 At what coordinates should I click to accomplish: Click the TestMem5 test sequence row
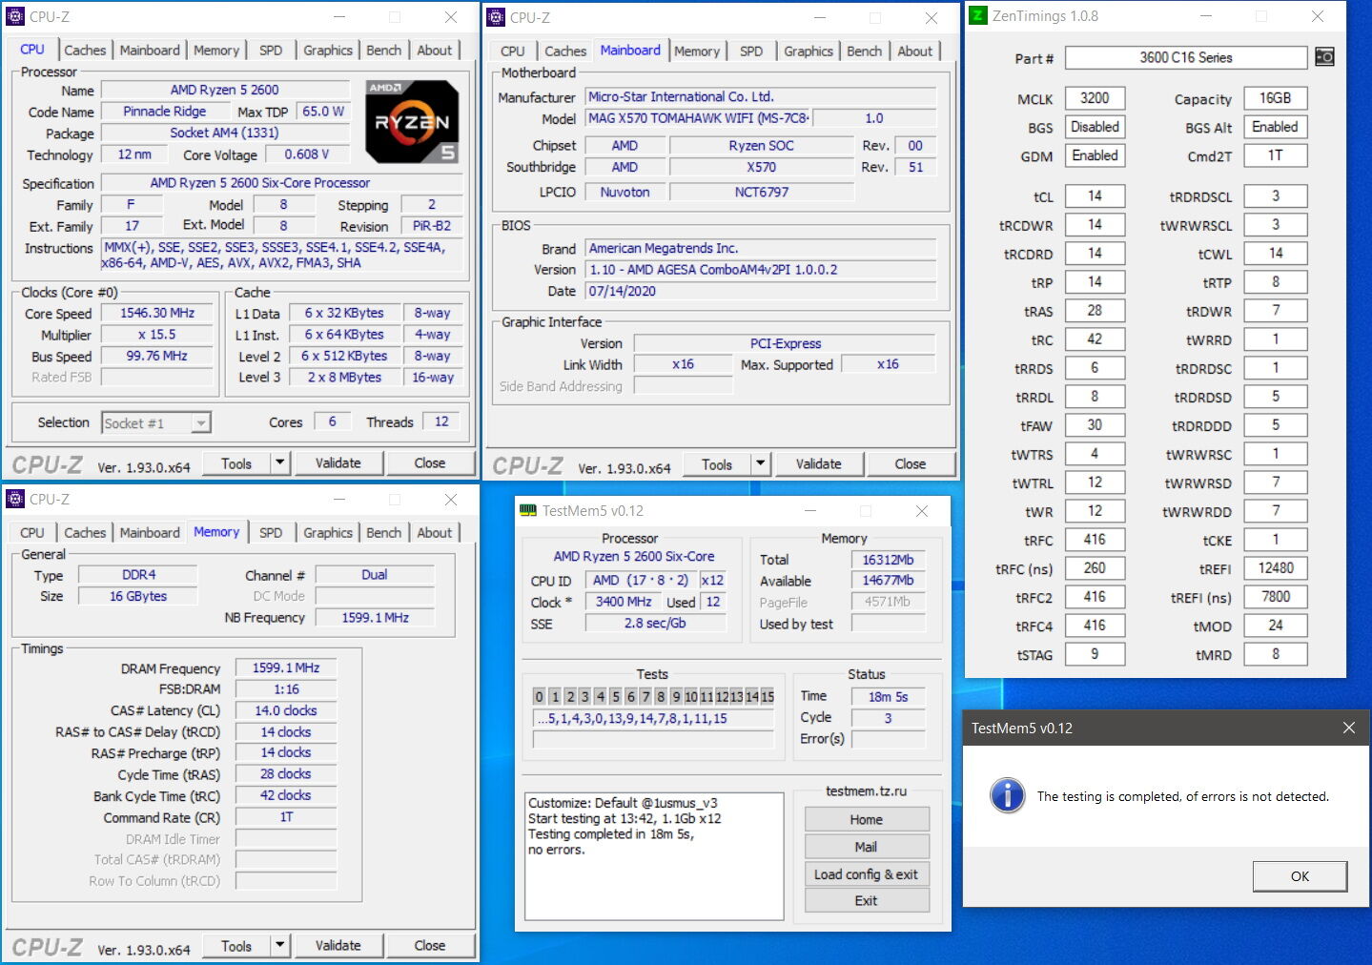point(653,718)
